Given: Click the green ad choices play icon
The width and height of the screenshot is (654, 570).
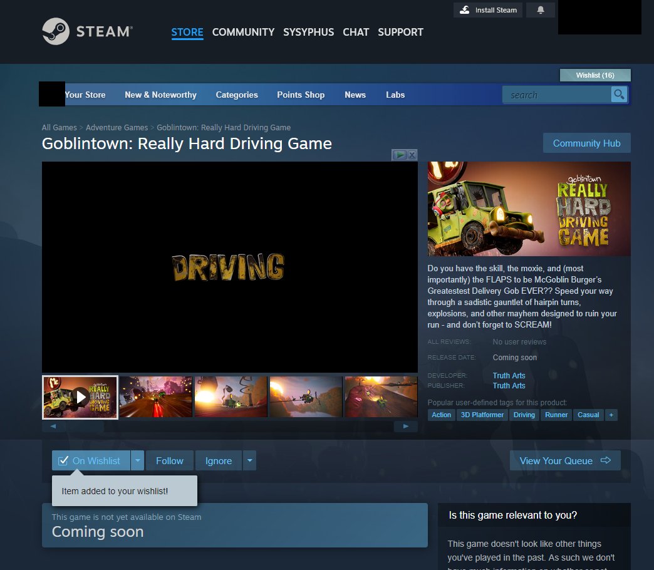Looking at the screenshot, I should [x=400, y=155].
